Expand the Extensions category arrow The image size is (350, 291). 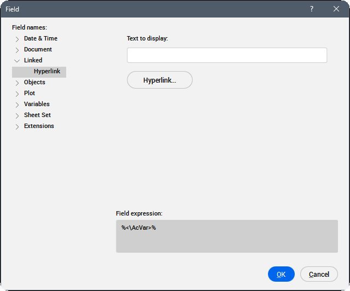(x=17, y=126)
